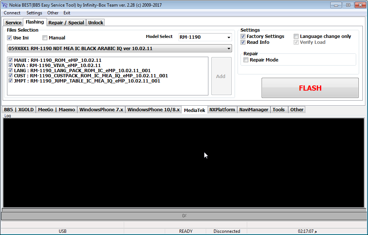Click the 0% progress bar

pyautogui.click(x=184, y=216)
